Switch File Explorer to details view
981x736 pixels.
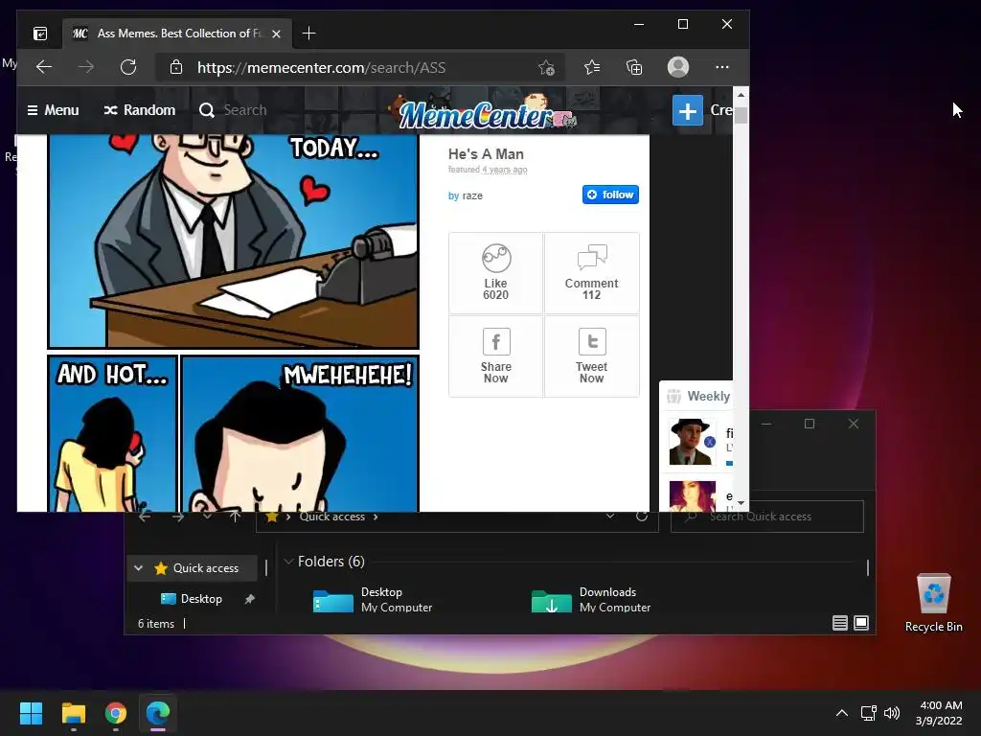[840, 623]
